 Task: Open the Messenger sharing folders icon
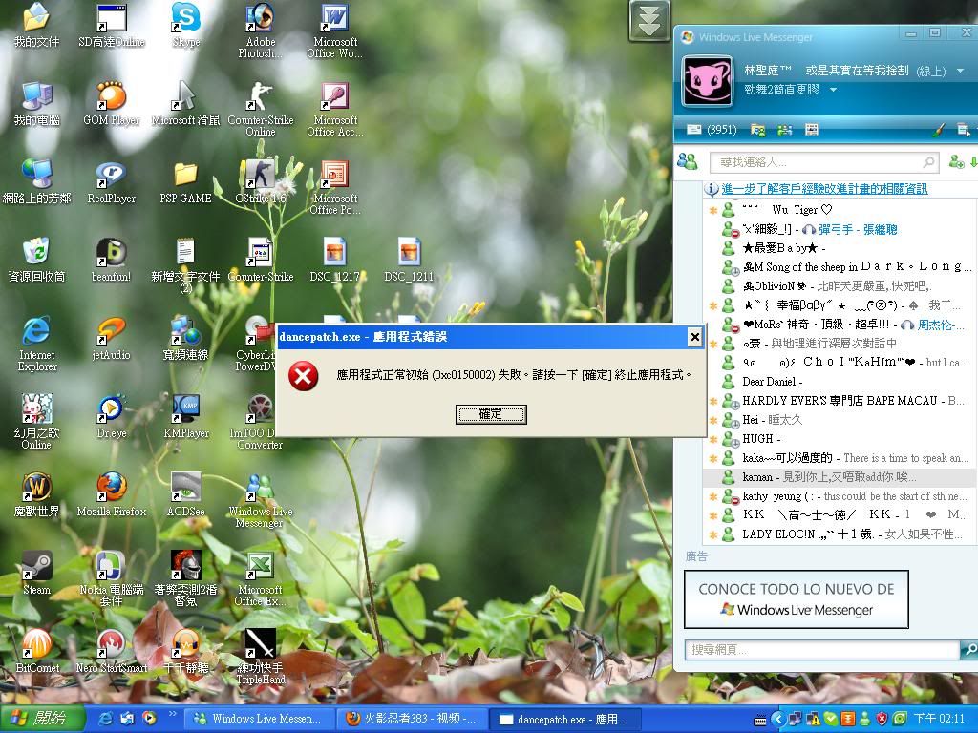coord(757,130)
